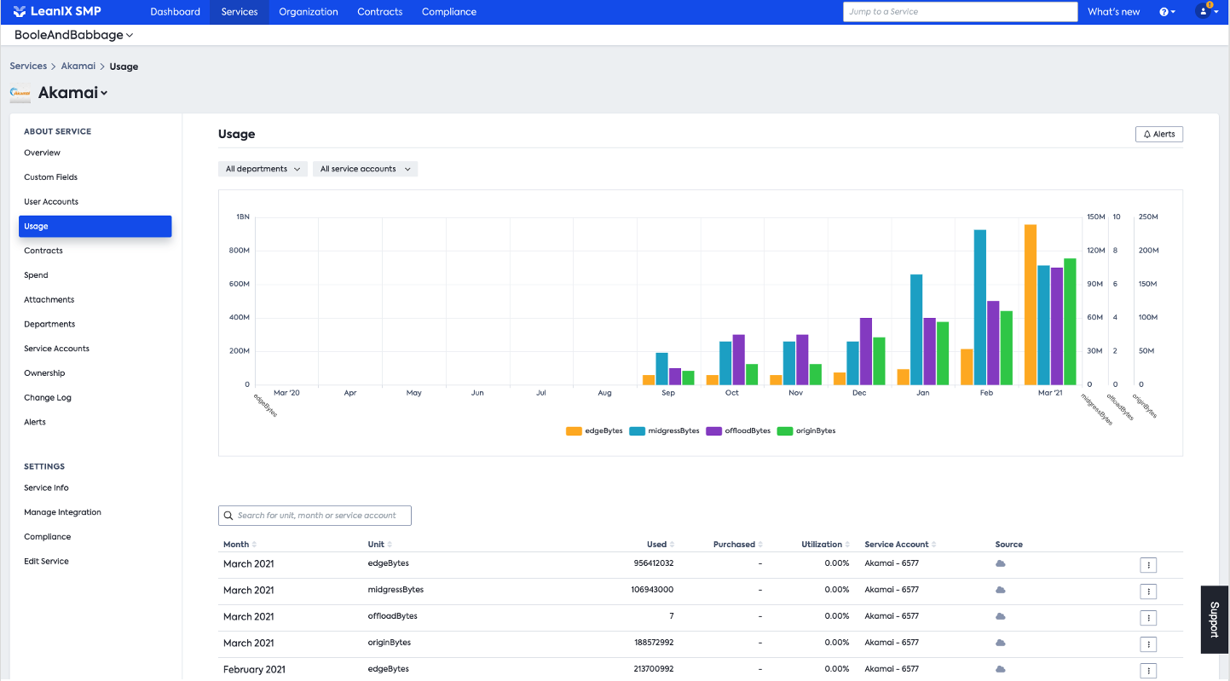
Task: Open top navigation Contracts item
Action: pos(380,12)
